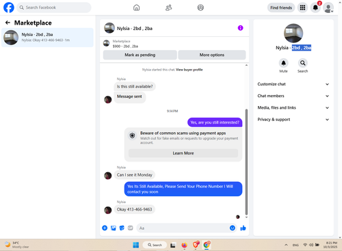Open more actions plus icon in composer
Image resolution: width=342 pixels, height=251 pixels.
click(105, 228)
